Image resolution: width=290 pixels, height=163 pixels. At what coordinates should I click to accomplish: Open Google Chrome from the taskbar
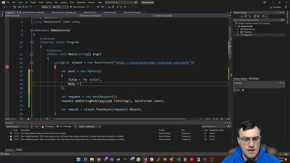click(x=99, y=159)
